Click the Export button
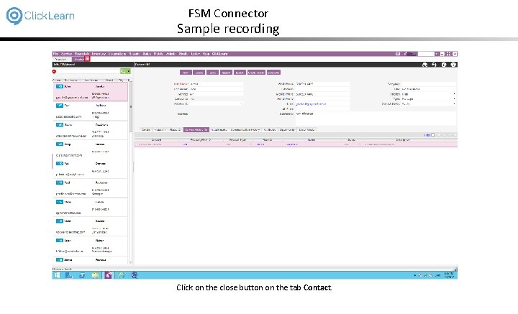The image size is (518, 314). pos(240,73)
